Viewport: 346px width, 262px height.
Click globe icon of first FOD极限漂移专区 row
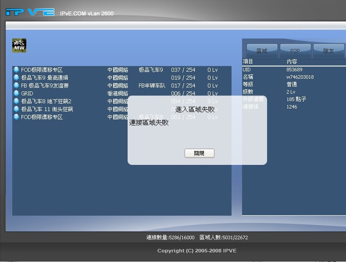click(x=16, y=70)
